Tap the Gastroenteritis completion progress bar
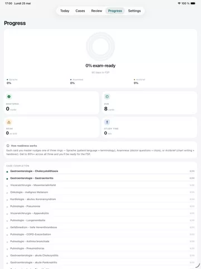 point(102,181)
